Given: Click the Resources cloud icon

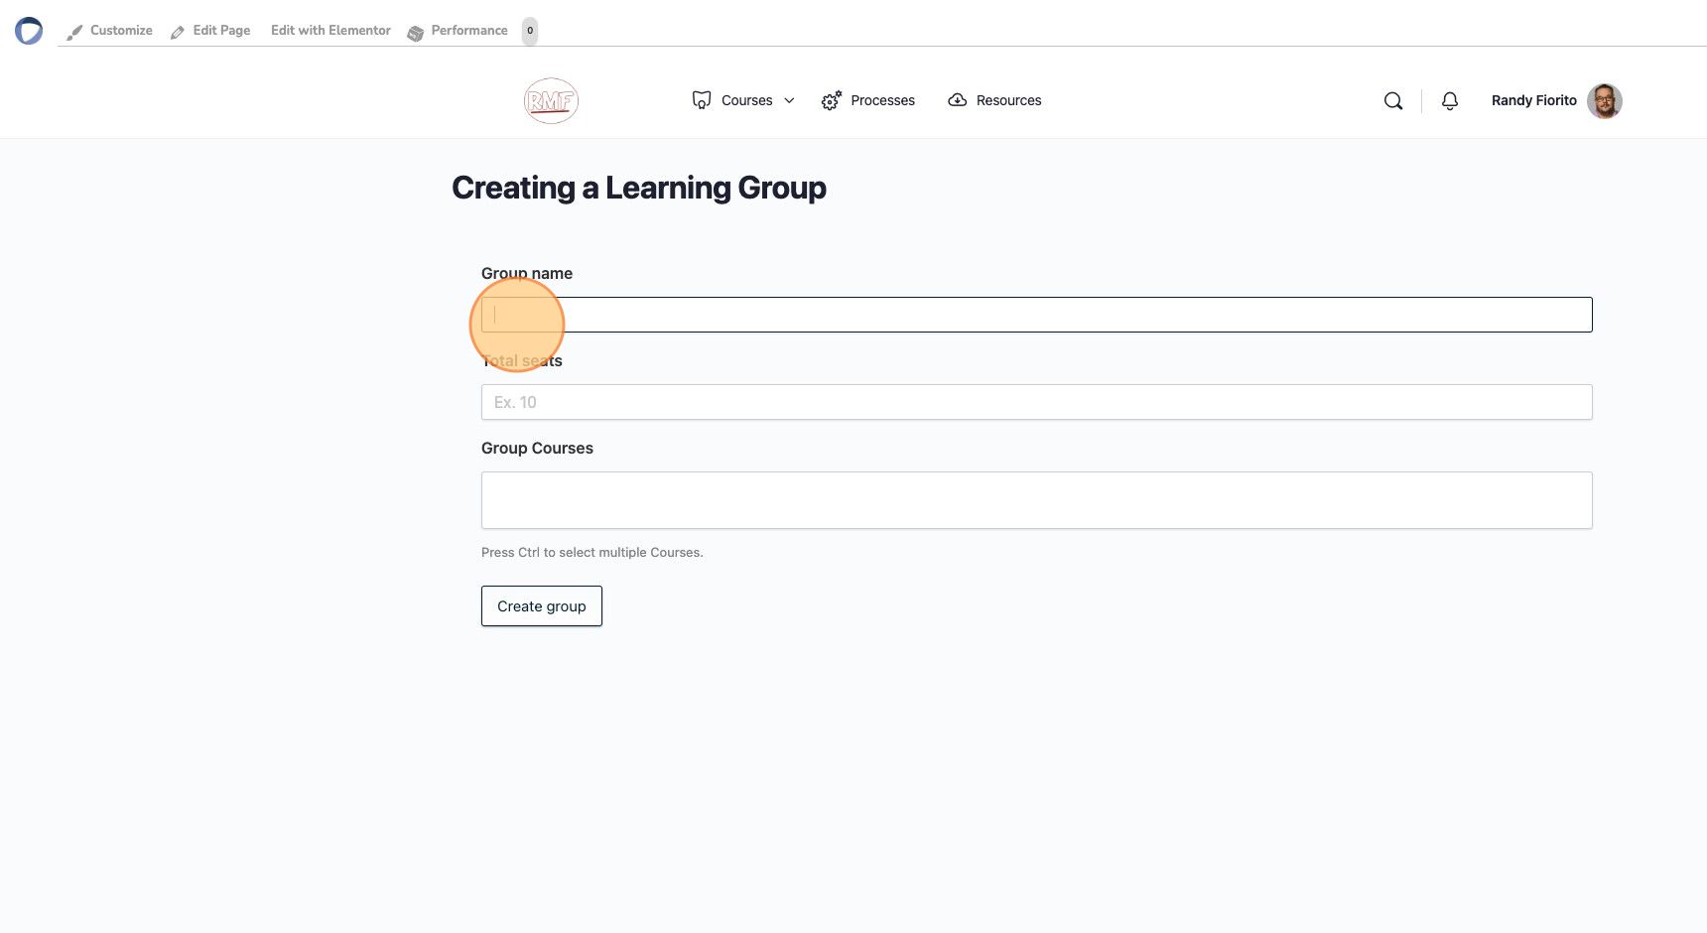Looking at the screenshot, I should tap(958, 100).
